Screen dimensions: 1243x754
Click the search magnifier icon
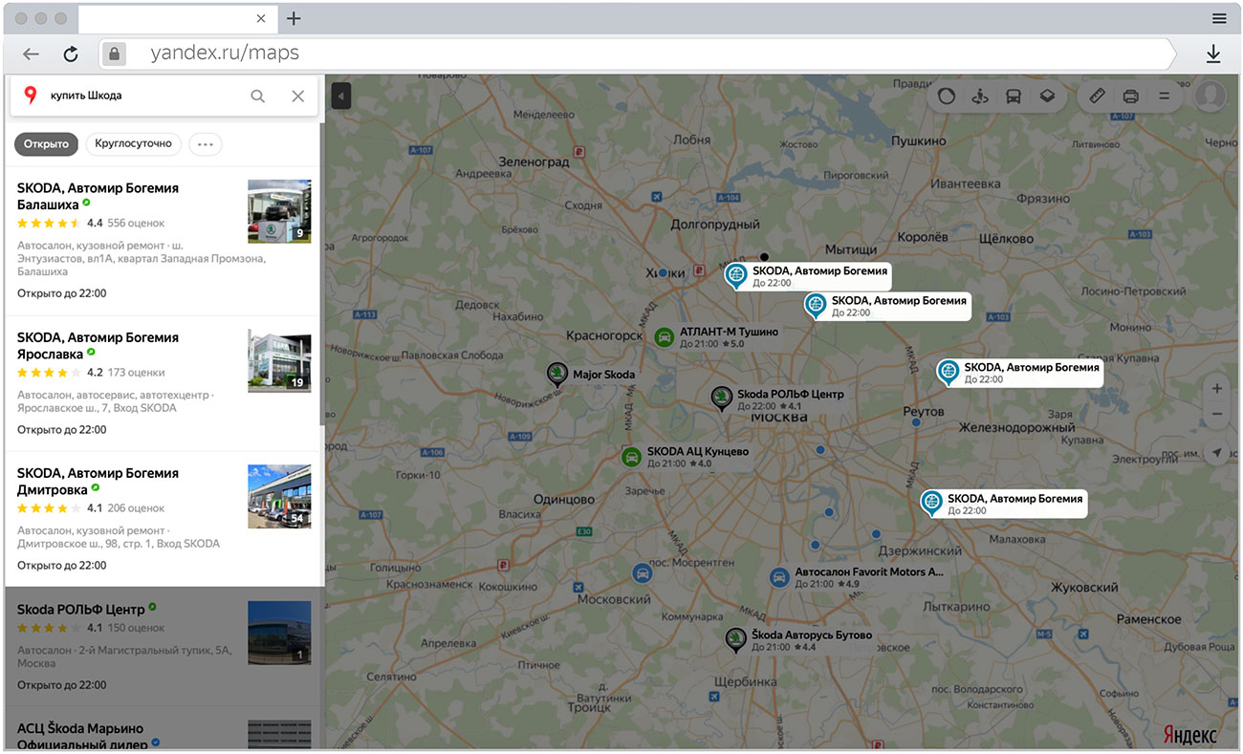(x=258, y=96)
